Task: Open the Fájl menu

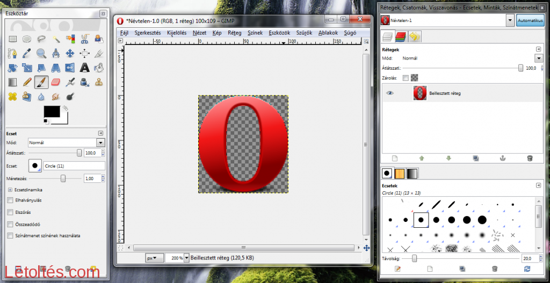Action: (x=124, y=33)
